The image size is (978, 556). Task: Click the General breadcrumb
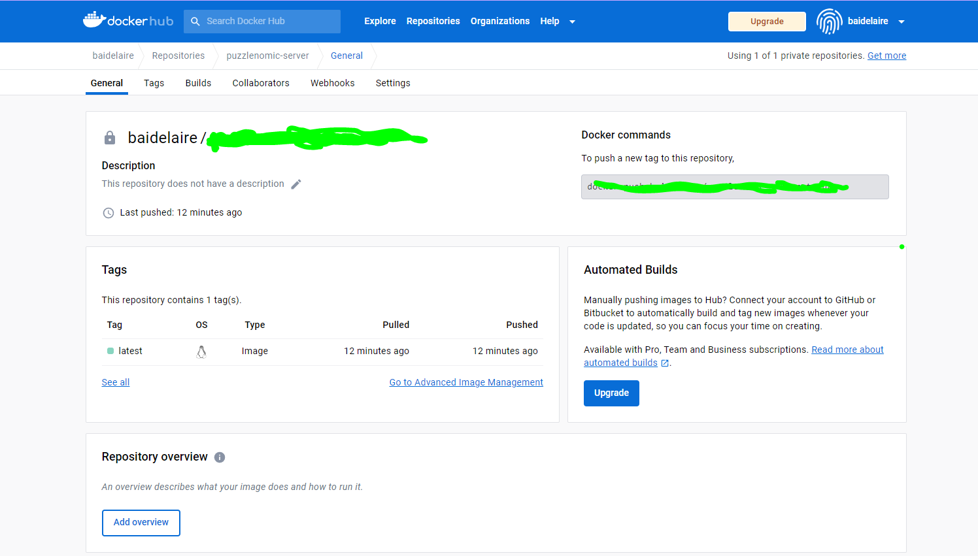click(x=346, y=56)
